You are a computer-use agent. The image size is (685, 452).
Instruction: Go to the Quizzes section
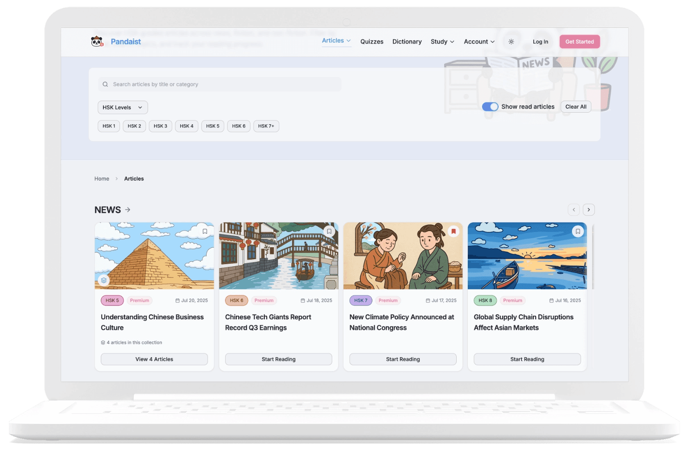(372, 41)
